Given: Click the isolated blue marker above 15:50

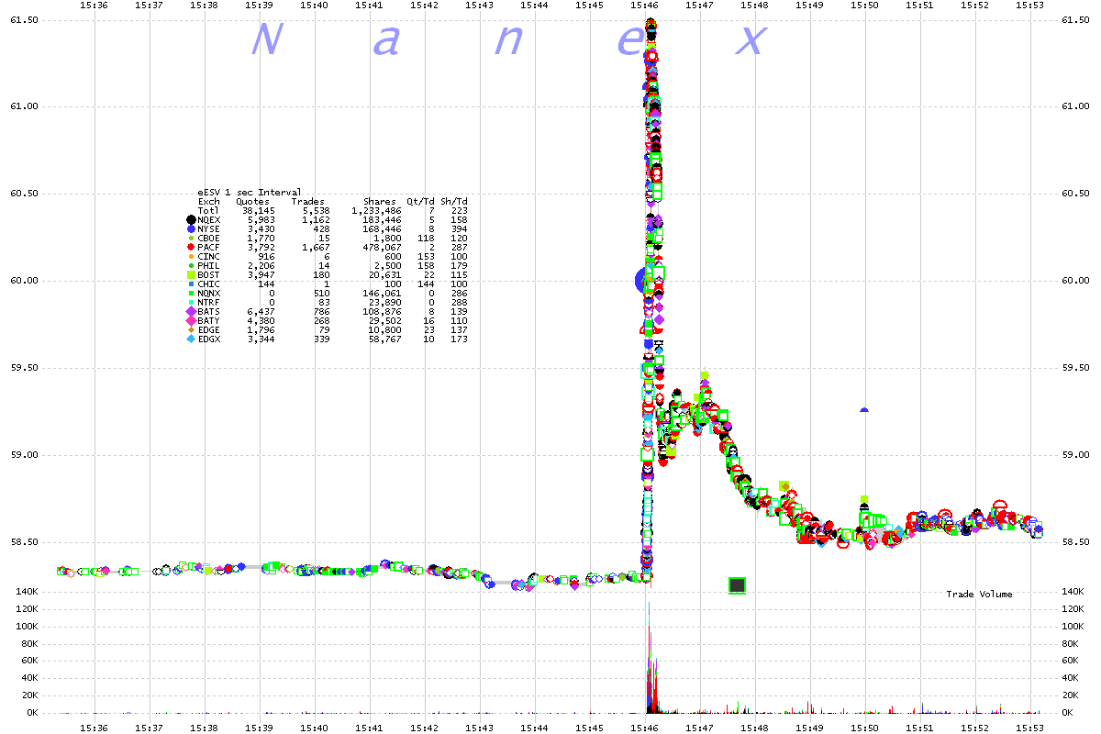Looking at the screenshot, I should [864, 411].
